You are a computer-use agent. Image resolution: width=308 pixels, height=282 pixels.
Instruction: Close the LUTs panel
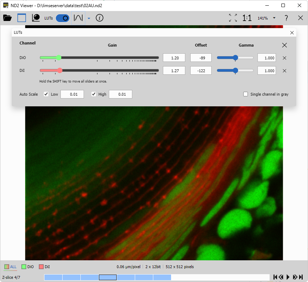(292, 33)
